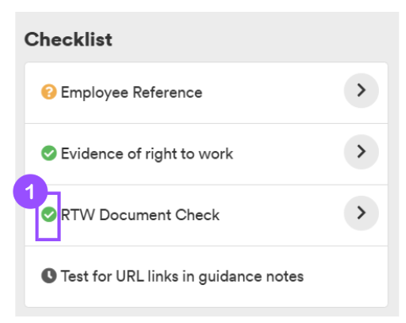
Task: Click gray panel area right of Checklist title
Action: [253, 39]
